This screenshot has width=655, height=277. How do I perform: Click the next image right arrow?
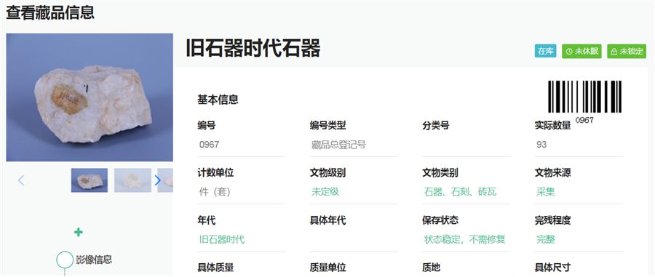pos(157,180)
